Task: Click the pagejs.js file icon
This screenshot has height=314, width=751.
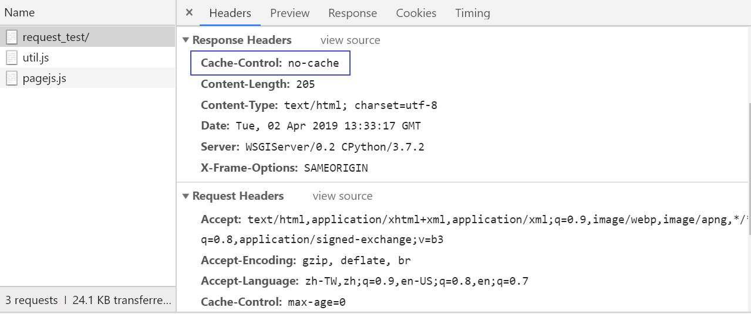Action: point(12,78)
